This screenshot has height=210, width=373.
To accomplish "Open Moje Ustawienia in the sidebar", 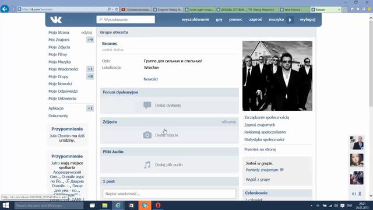I will tap(62, 99).
